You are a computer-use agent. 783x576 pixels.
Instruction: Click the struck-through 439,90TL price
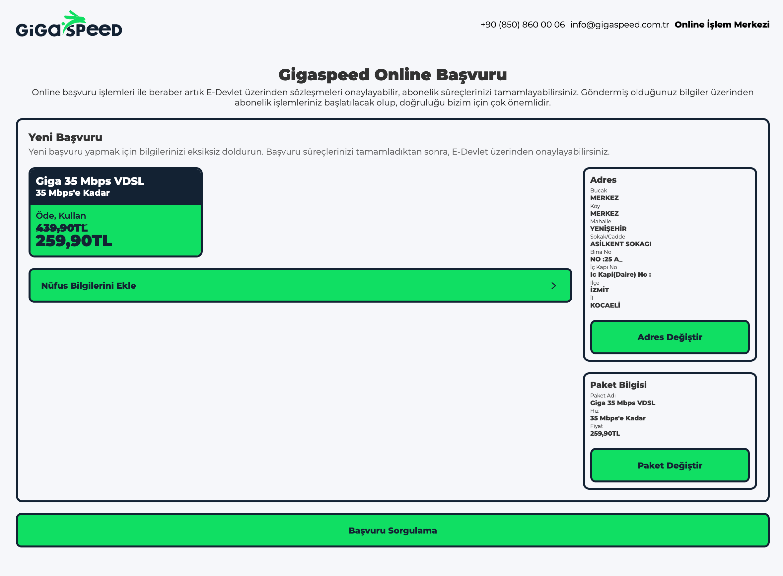point(62,228)
